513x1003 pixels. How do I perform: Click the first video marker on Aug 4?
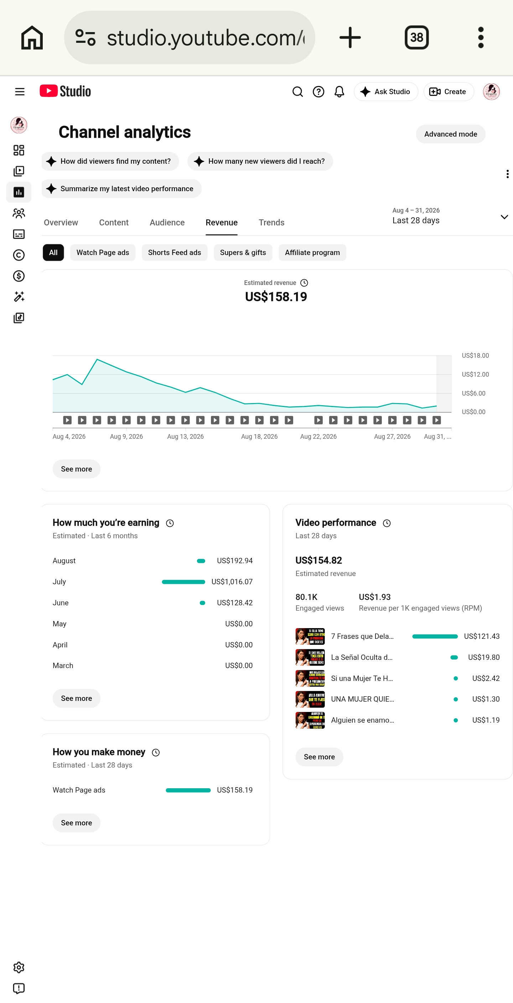point(67,420)
